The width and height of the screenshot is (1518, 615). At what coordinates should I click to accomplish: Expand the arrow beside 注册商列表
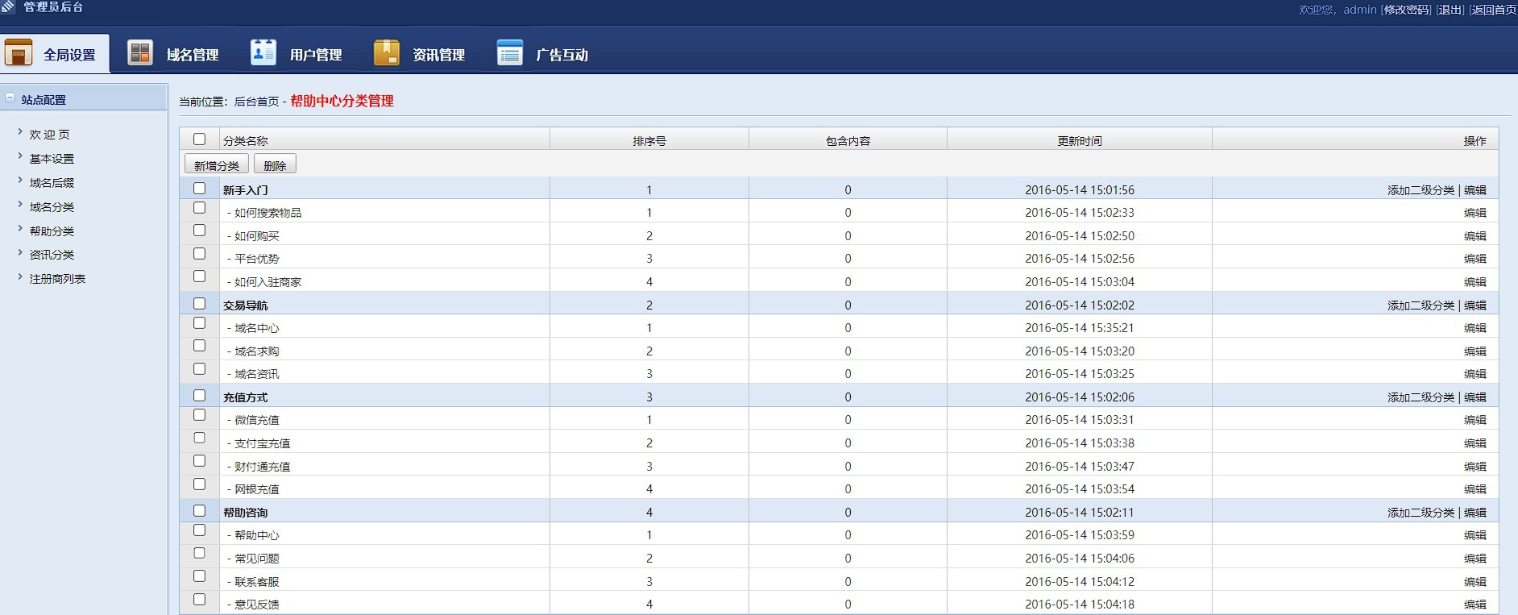click(x=20, y=276)
